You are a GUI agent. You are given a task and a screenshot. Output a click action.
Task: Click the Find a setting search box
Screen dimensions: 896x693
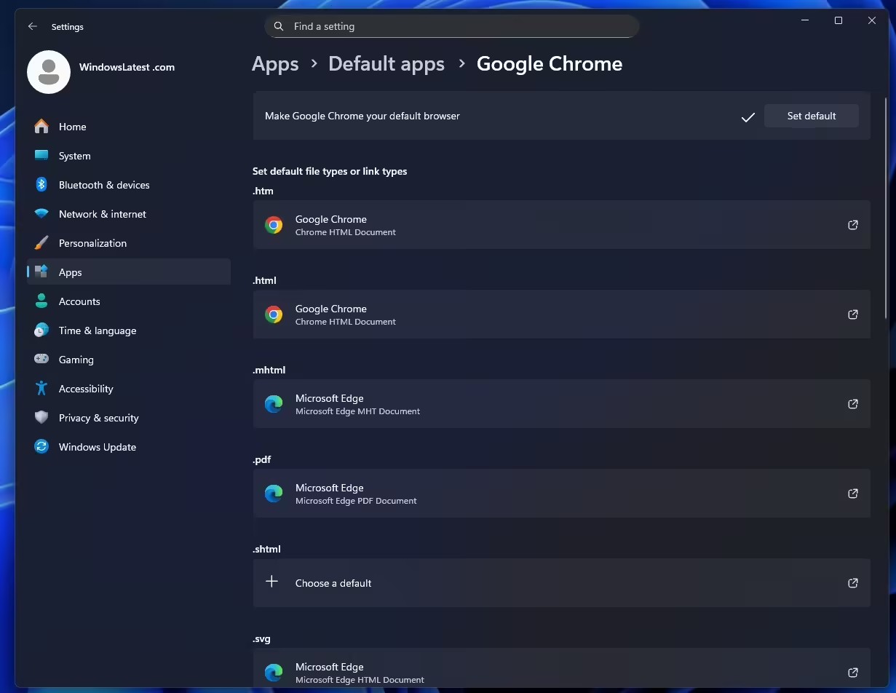[x=459, y=26]
